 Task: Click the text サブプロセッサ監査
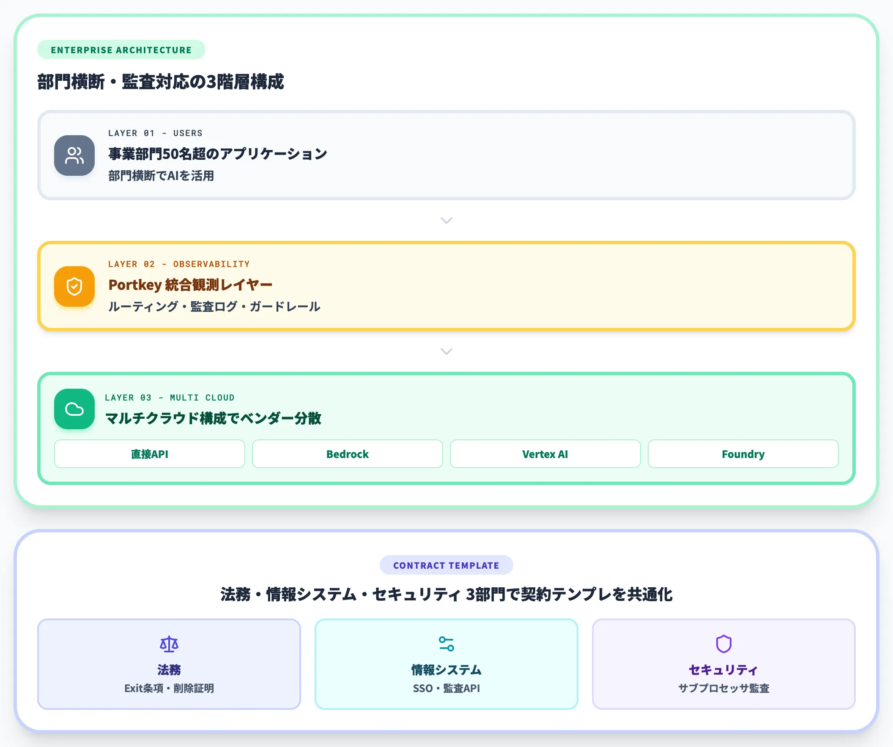coord(724,688)
